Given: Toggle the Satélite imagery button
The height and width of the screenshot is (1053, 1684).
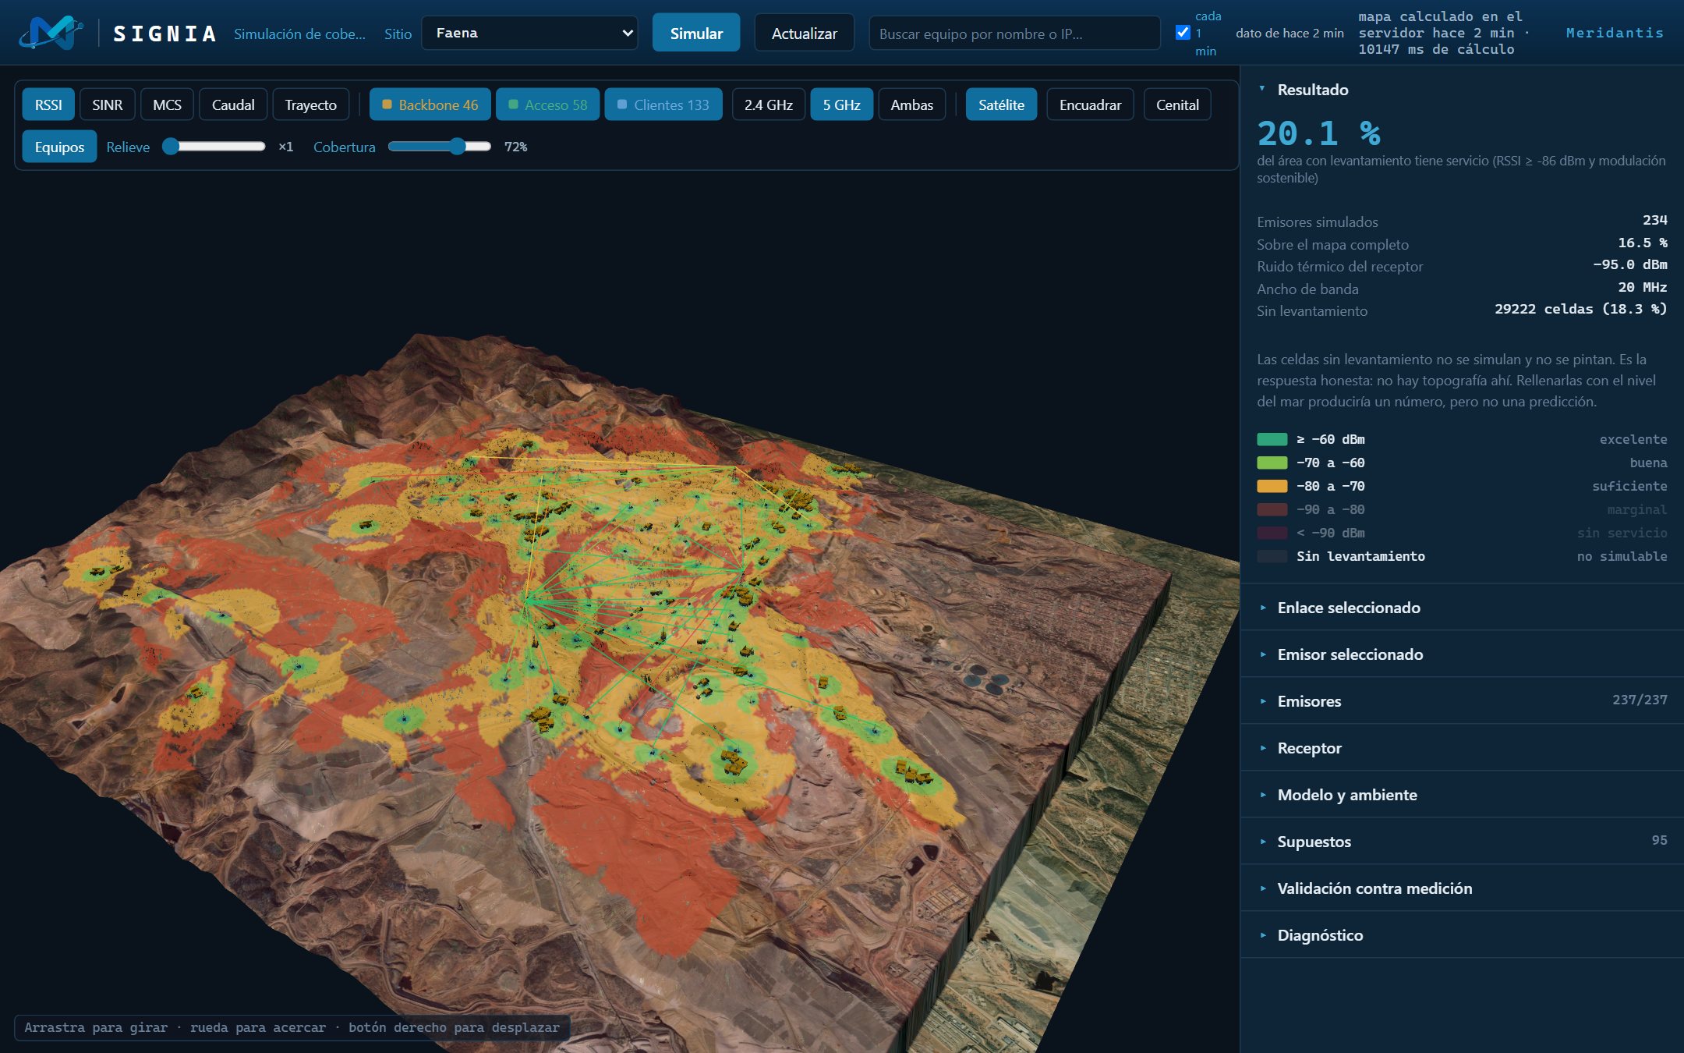Looking at the screenshot, I should (x=1001, y=105).
